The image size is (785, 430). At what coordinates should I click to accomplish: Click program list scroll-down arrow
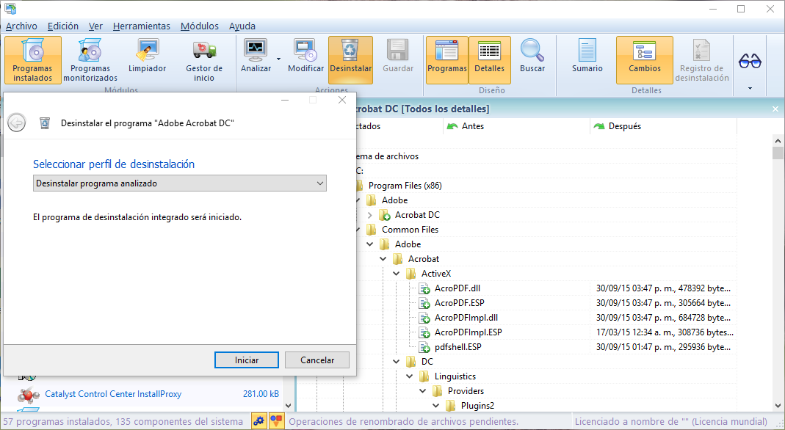[x=288, y=406]
